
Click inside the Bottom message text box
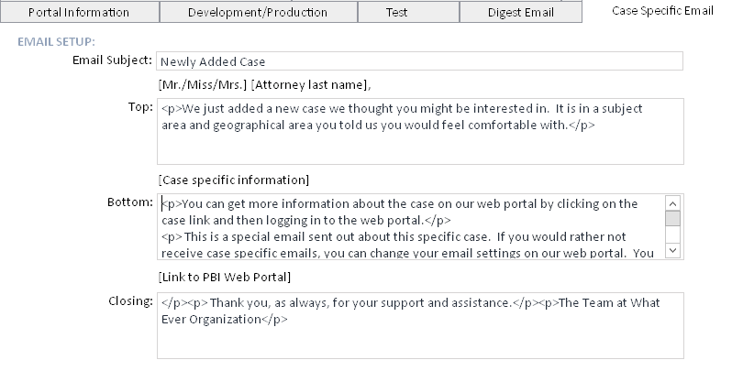coord(410,227)
